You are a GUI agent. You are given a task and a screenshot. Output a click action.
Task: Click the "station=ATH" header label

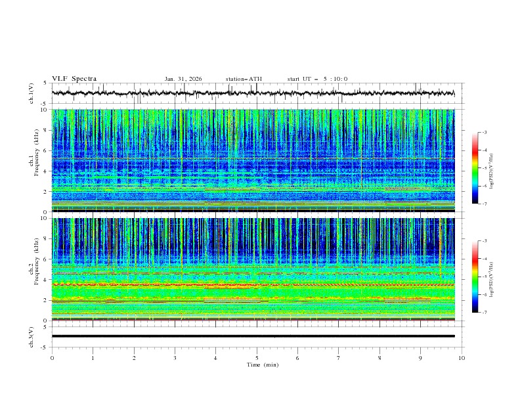[244, 79]
